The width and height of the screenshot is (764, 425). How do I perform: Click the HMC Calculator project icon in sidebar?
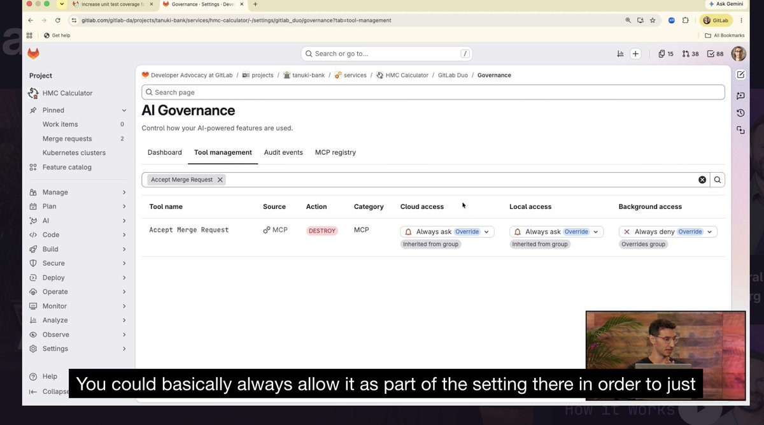coord(33,93)
